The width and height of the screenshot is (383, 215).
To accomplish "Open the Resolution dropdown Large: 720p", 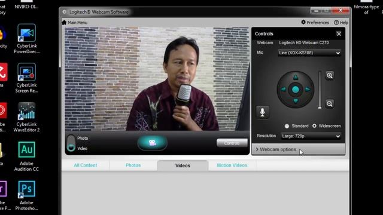I will pyautogui.click(x=311, y=136).
